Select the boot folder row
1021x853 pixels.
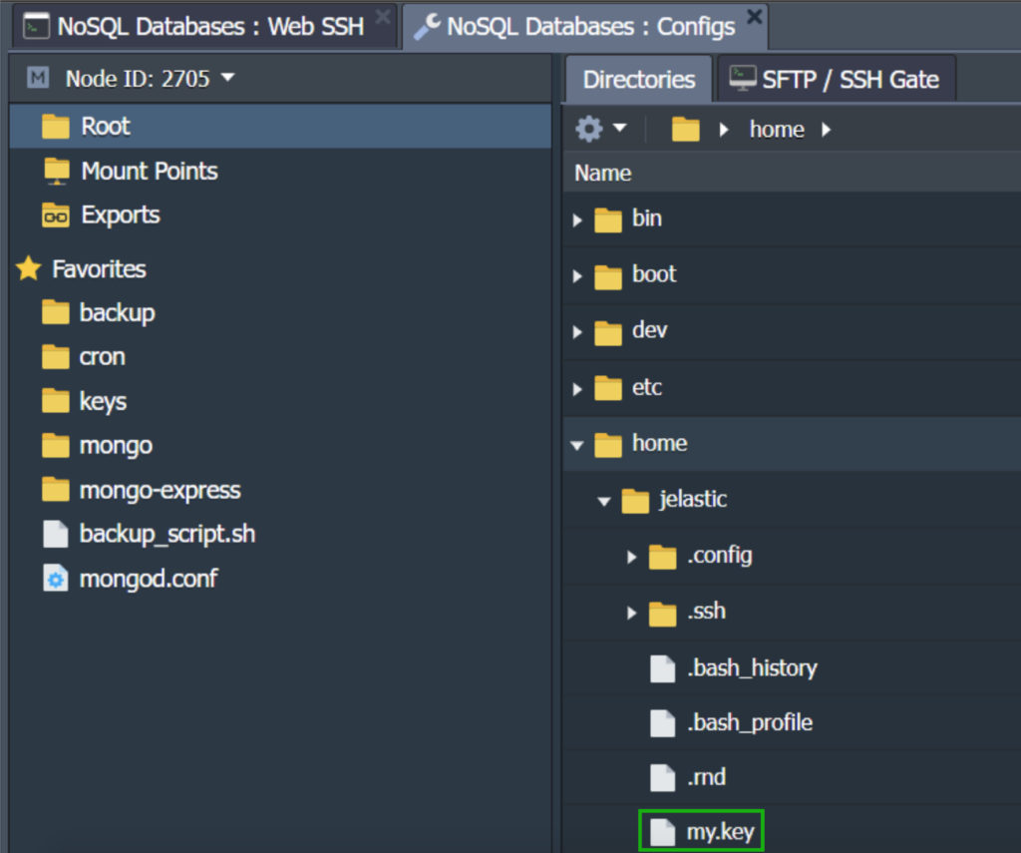[x=792, y=275]
